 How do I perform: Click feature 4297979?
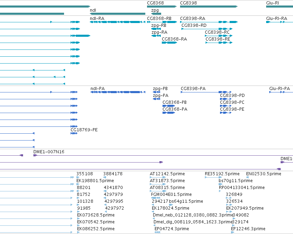tap(113, 194)
